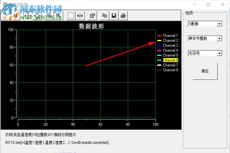This screenshot has width=230, height=153.
Task: Open the plot properties editor
Action: coord(92,16)
